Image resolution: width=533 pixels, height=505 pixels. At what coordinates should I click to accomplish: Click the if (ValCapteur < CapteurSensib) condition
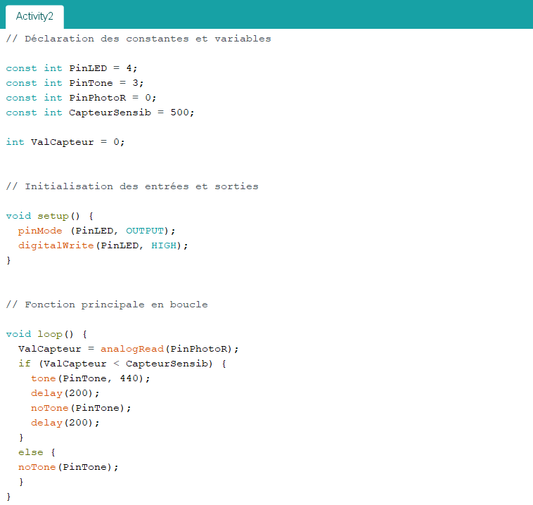tap(122, 364)
